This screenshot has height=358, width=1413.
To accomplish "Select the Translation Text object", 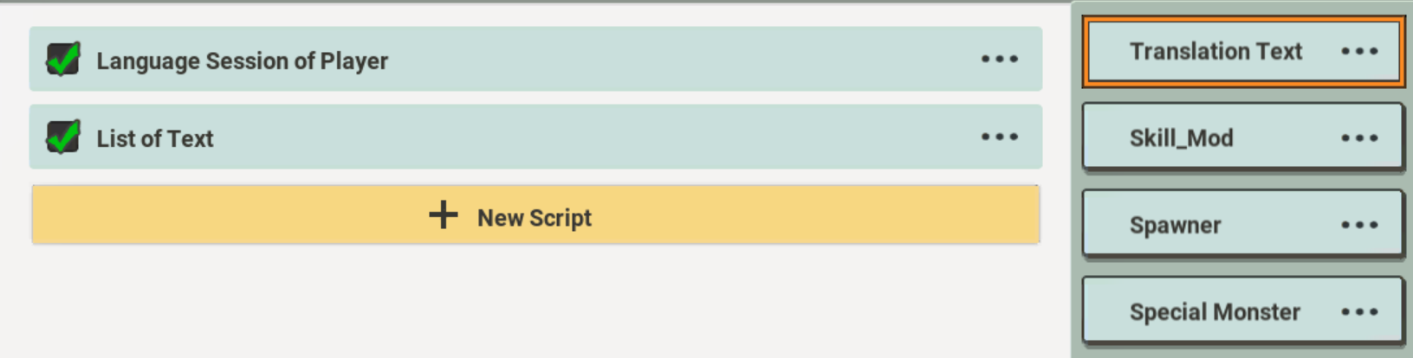I will point(1215,52).
